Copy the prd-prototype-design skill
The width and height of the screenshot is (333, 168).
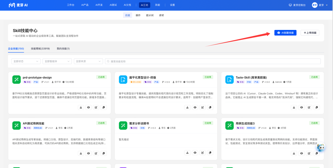click(104, 107)
